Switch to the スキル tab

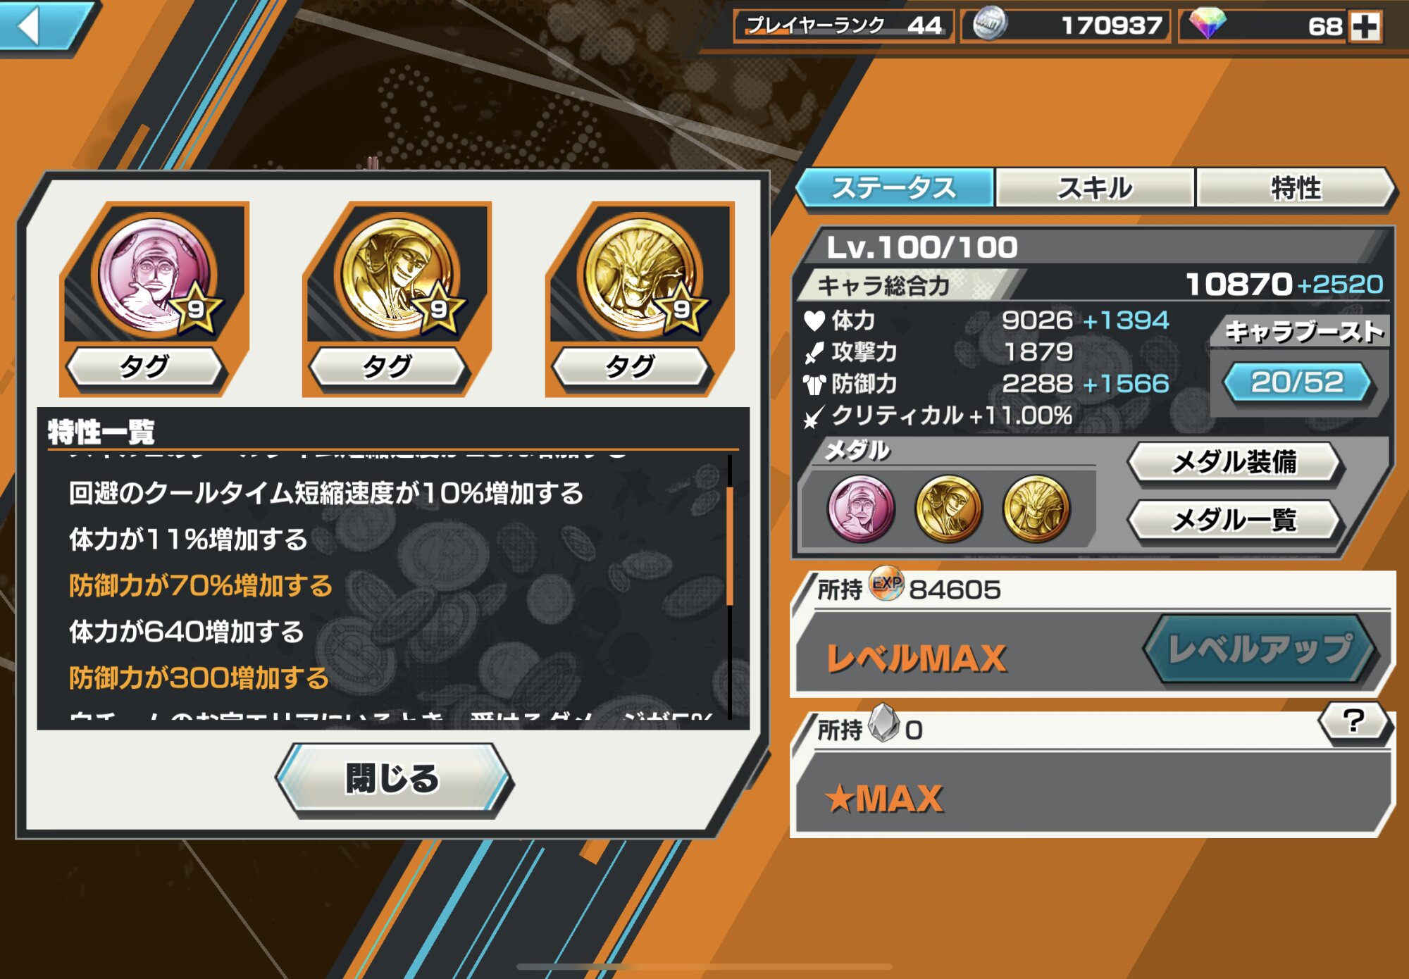1095,187
